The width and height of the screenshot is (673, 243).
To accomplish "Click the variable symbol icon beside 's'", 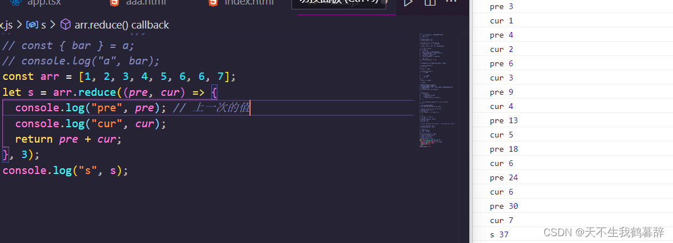I will 33,25.
